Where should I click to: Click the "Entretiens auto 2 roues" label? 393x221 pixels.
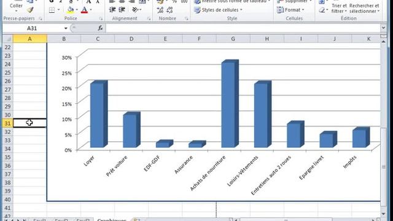271,176
